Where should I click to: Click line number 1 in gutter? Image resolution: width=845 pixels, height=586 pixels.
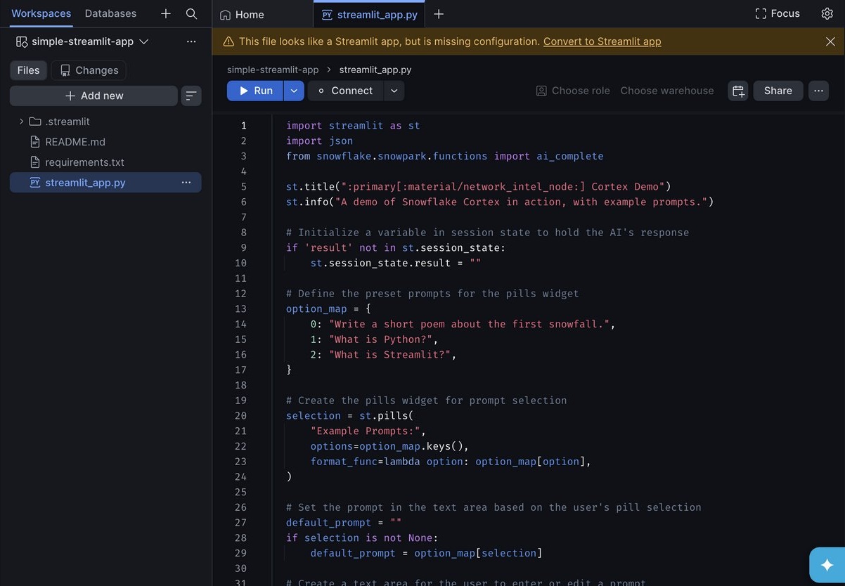point(244,126)
